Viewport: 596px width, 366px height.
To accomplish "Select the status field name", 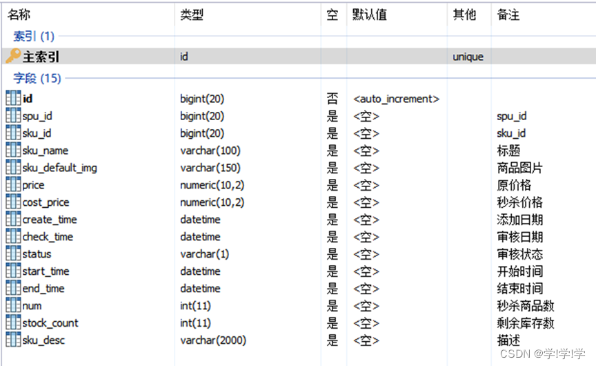I will (37, 253).
